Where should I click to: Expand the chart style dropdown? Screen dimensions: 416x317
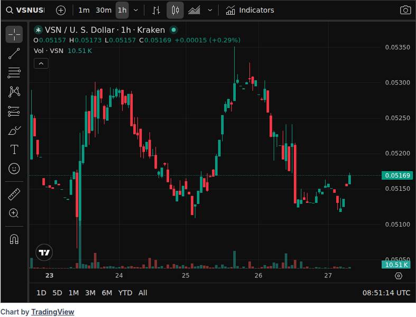[x=210, y=11]
